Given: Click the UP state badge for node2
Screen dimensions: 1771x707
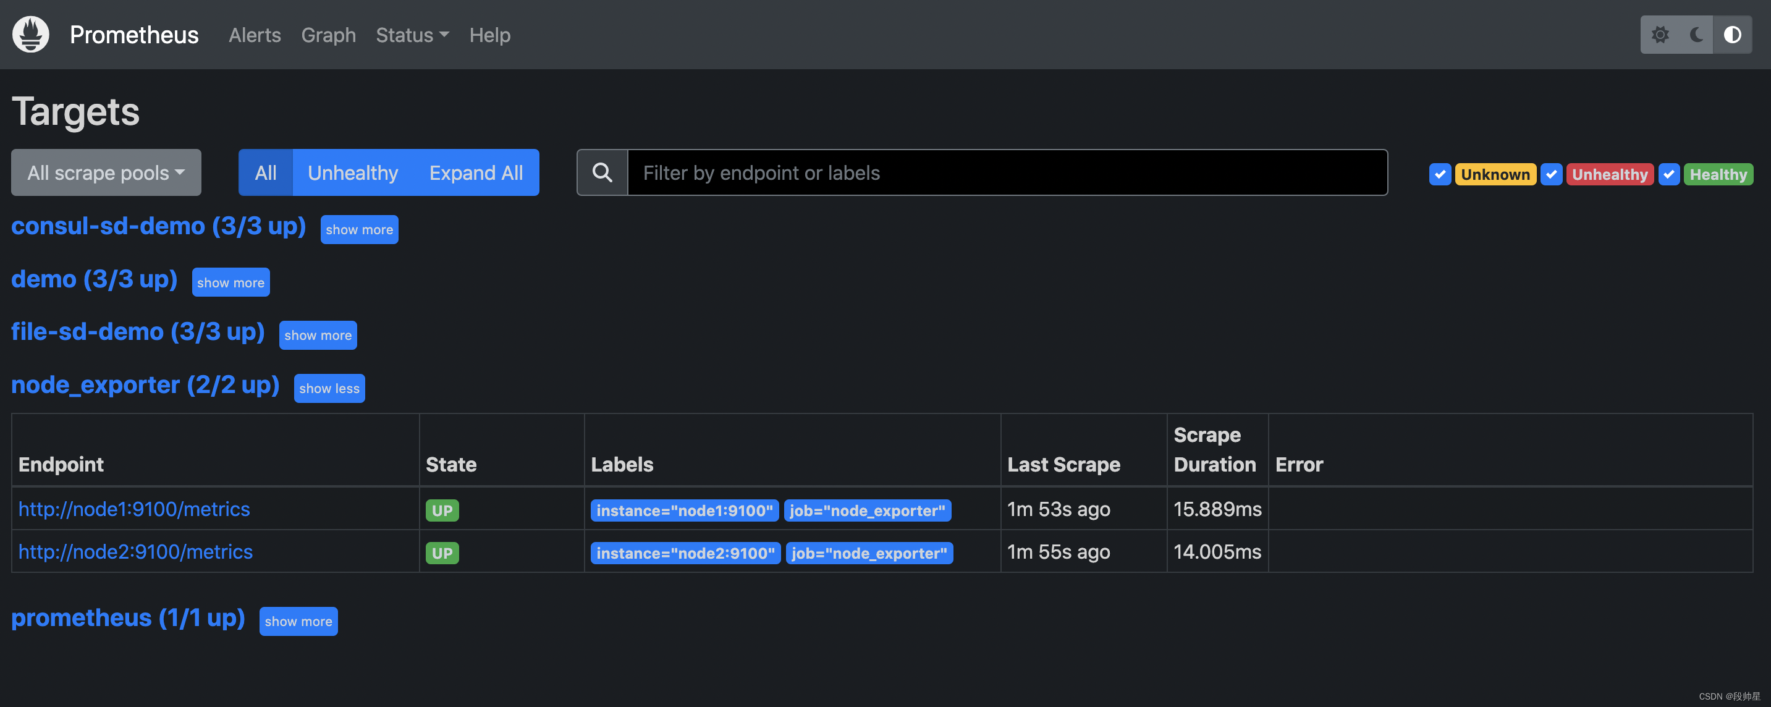Looking at the screenshot, I should click(442, 553).
